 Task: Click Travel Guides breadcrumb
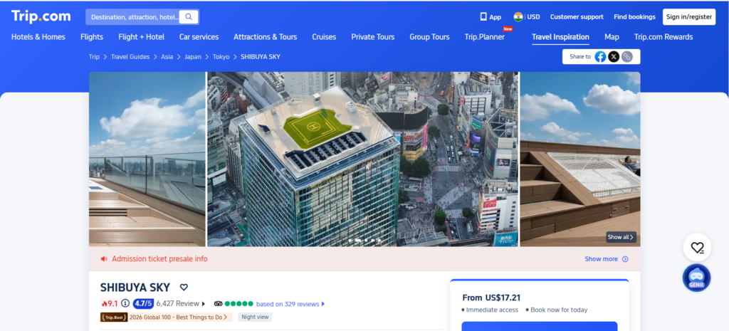(130, 57)
